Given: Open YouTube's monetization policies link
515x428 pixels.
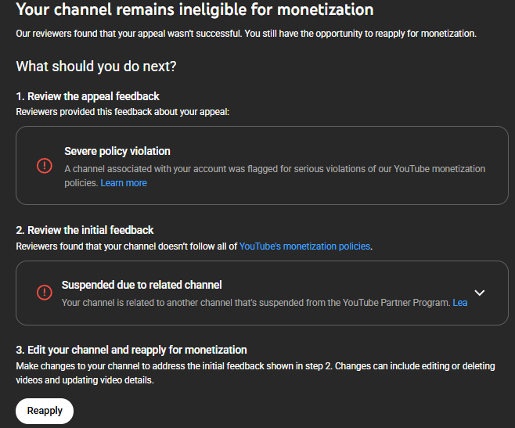Looking at the screenshot, I should click(x=304, y=246).
